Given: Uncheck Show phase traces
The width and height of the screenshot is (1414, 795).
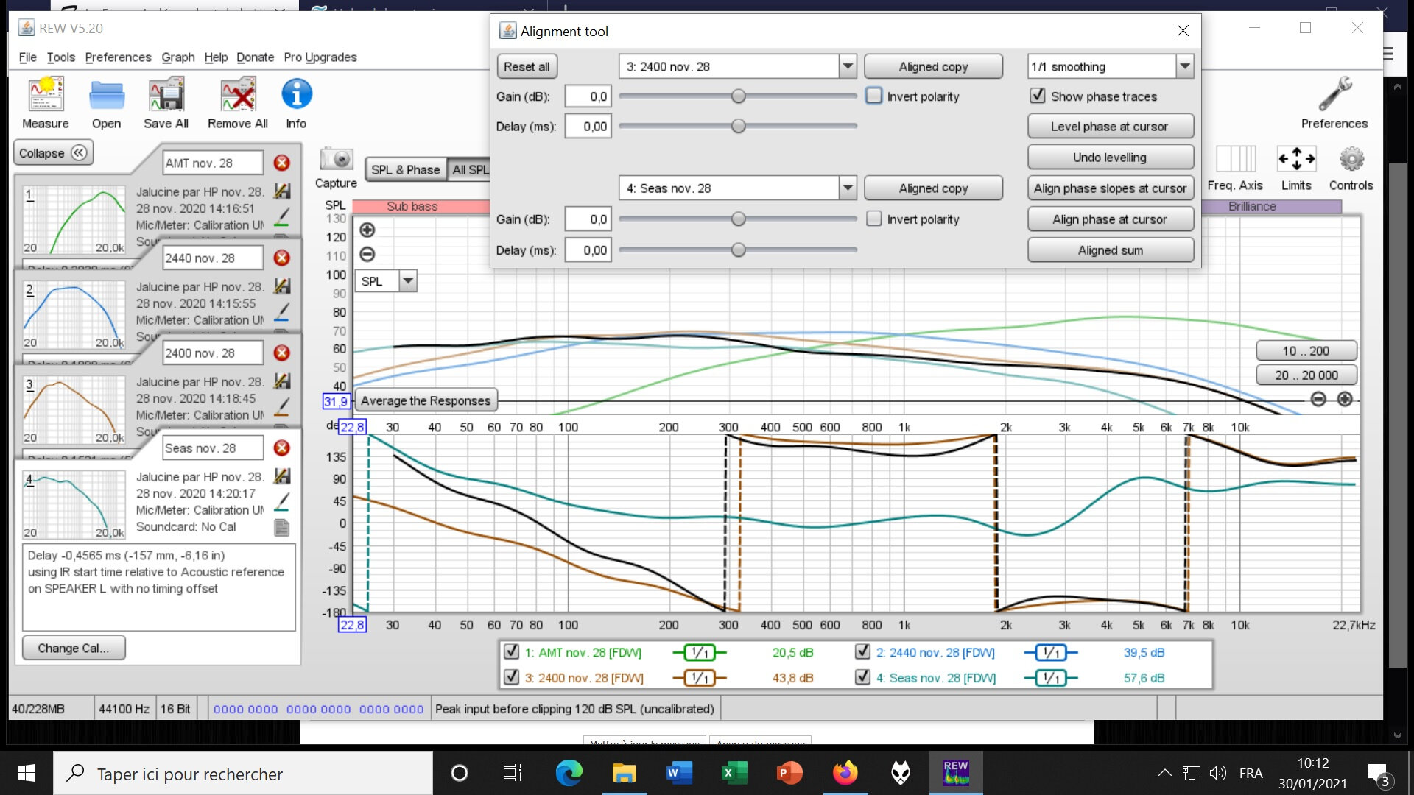Looking at the screenshot, I should [1038, 96].
